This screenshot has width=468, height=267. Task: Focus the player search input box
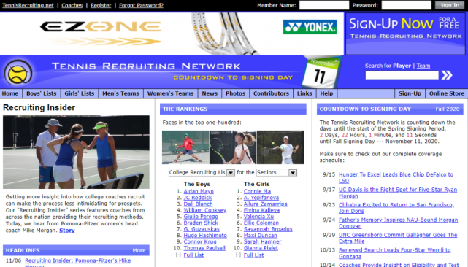(x=402, y=75)
